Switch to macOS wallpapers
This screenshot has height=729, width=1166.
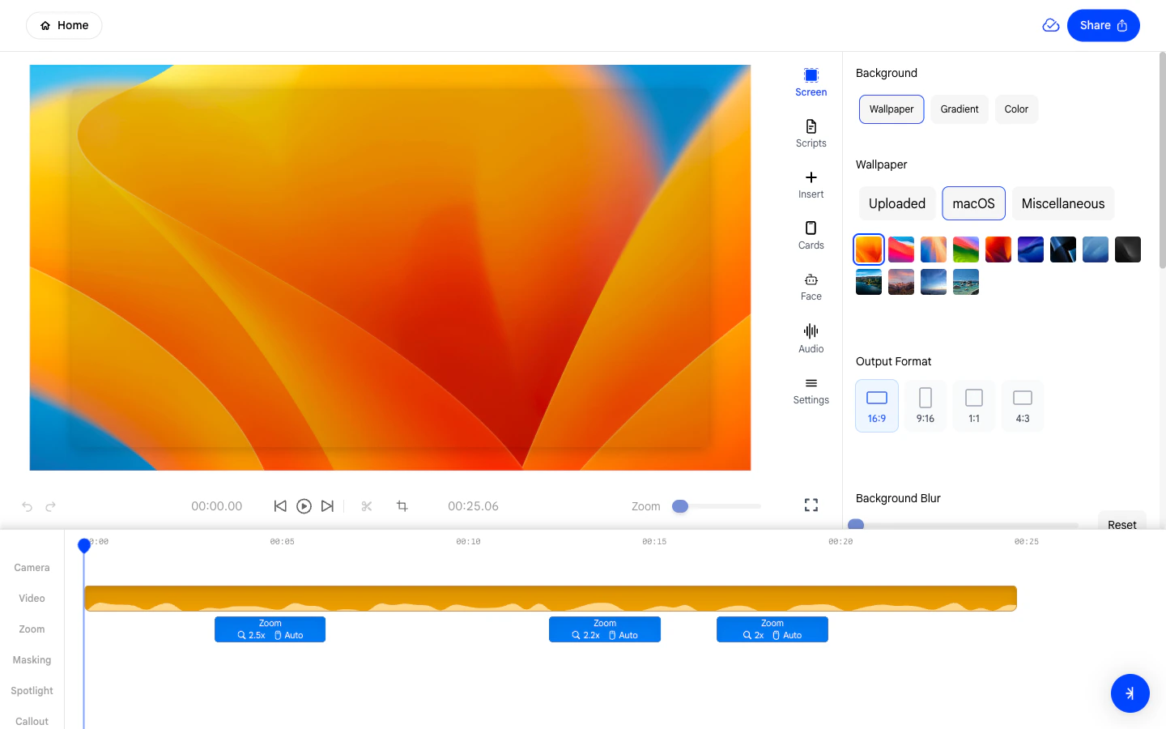[x=973, y=203]
